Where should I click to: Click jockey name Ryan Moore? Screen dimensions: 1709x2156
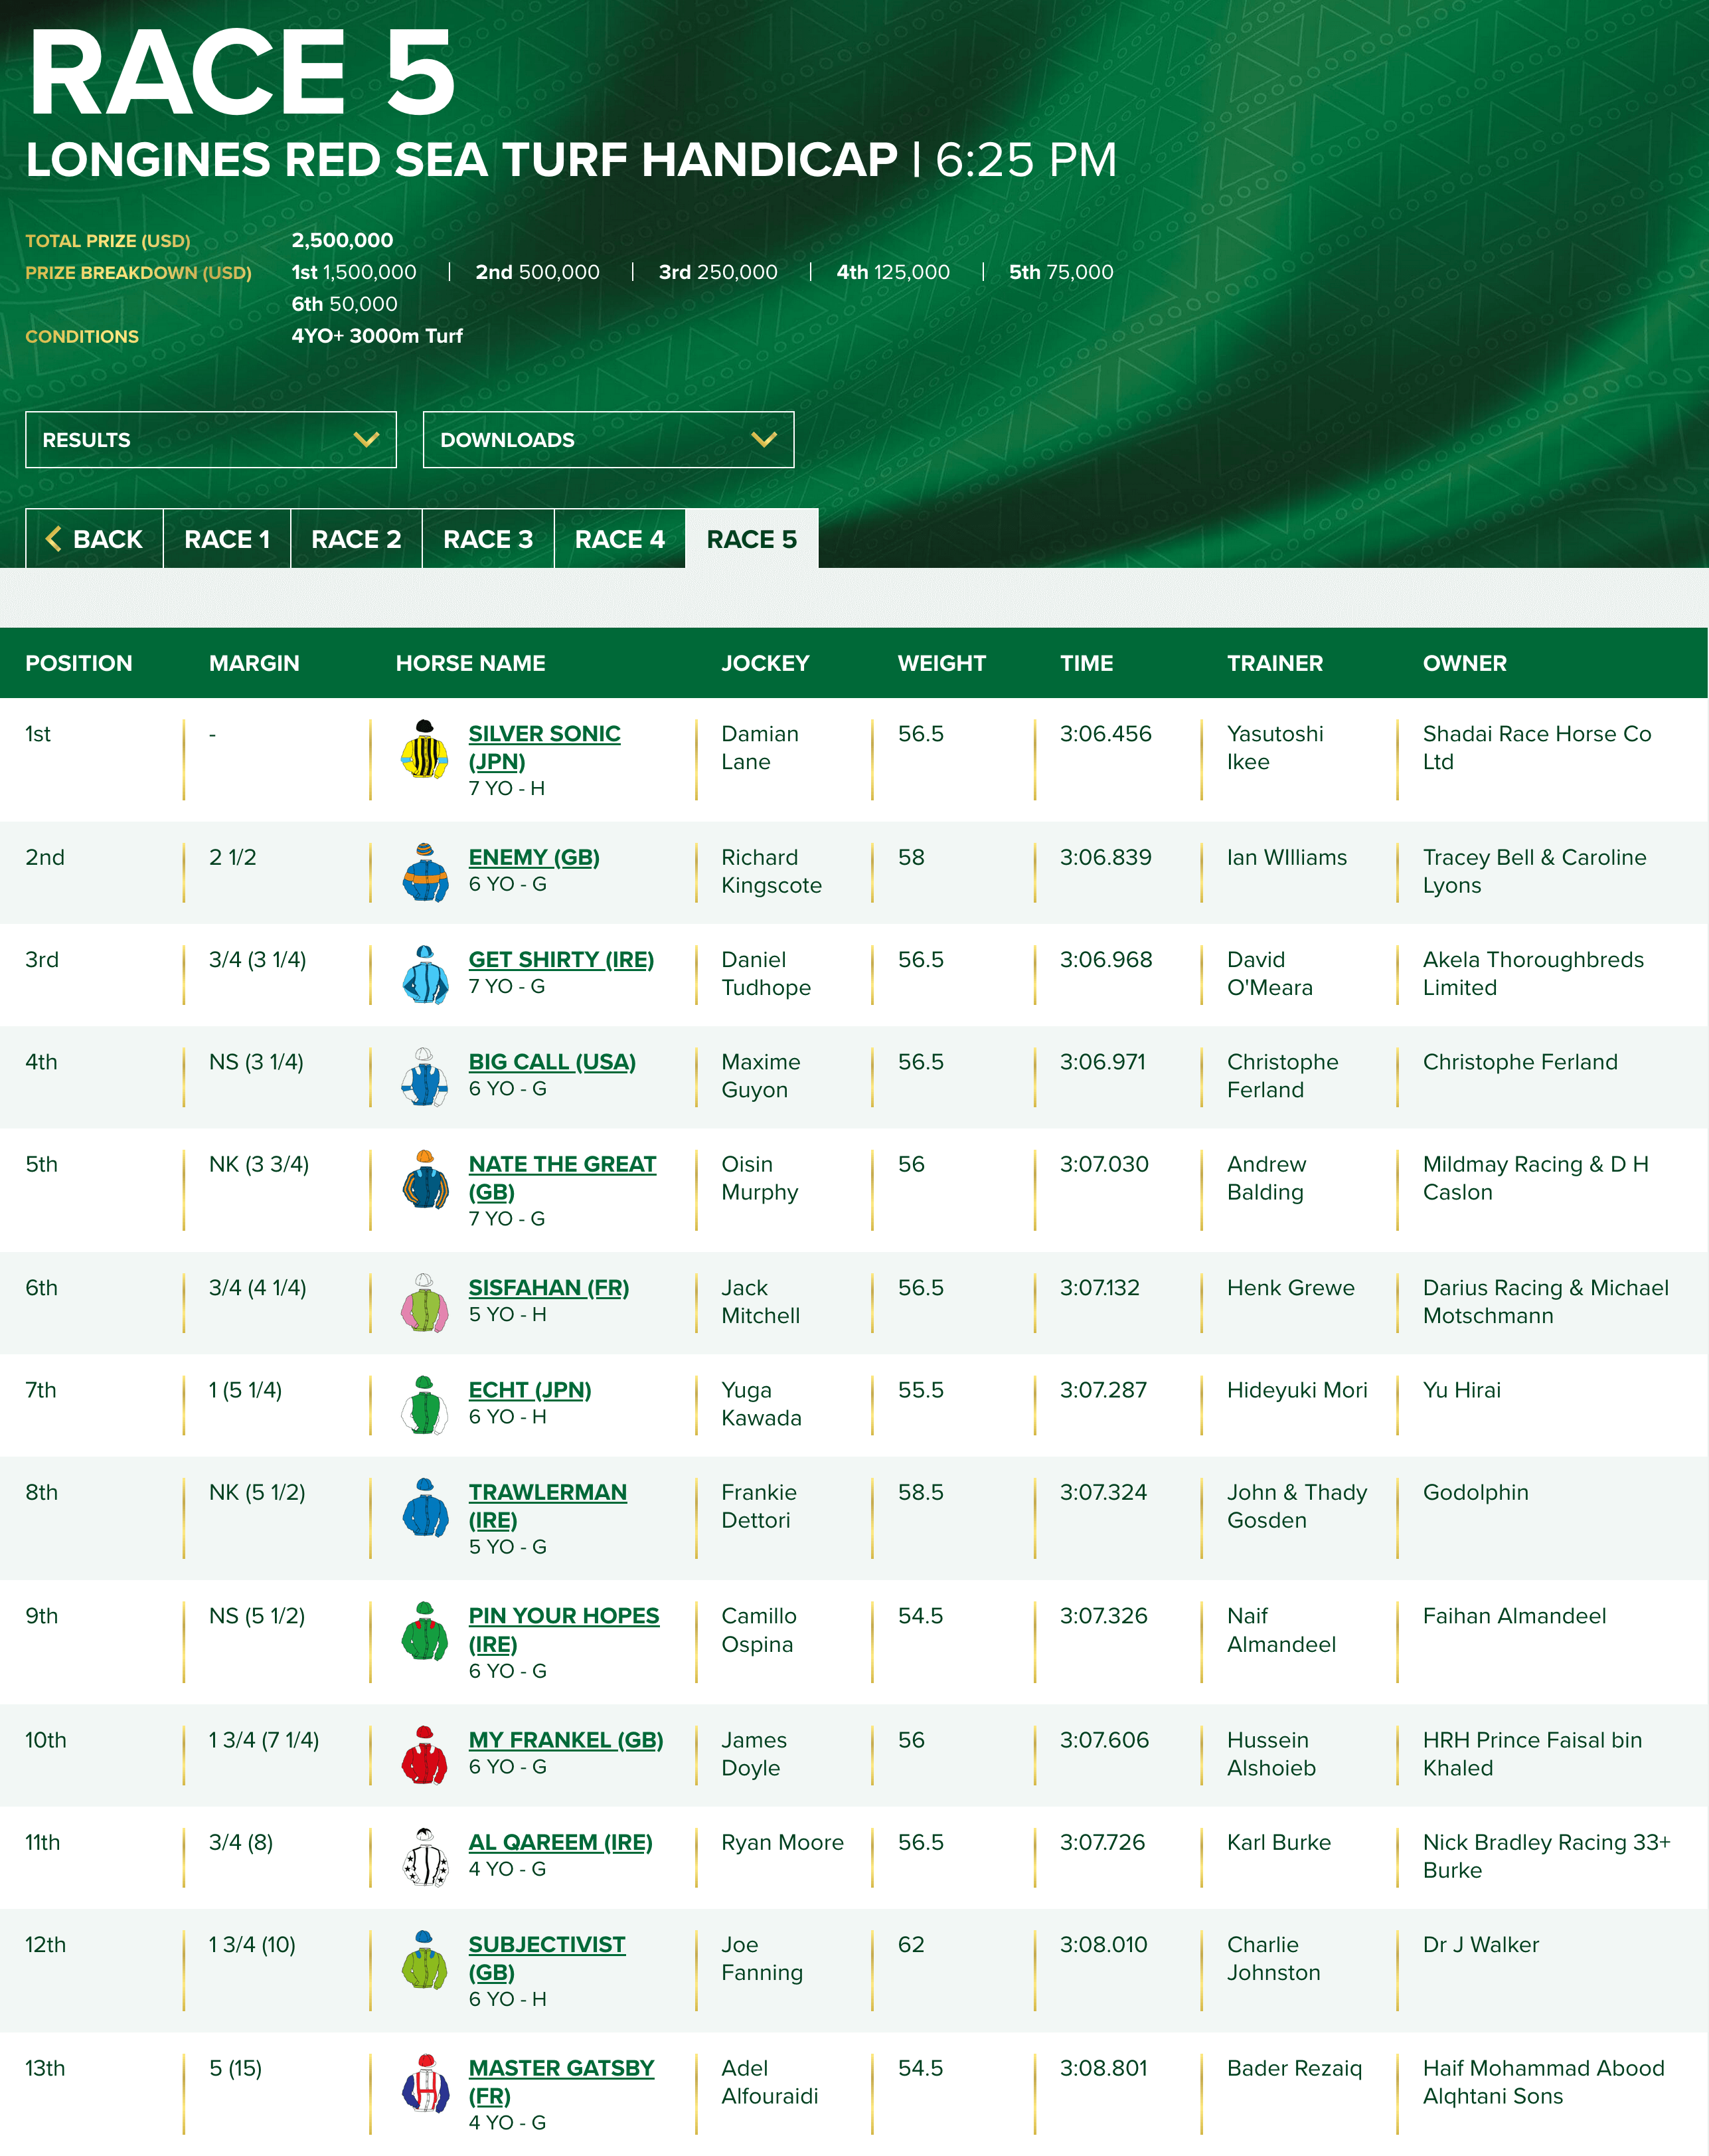783,1842
